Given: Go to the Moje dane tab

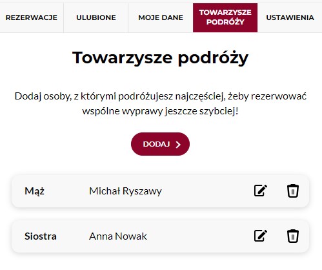Looking at the screenshot, I should tap(161, 17).
